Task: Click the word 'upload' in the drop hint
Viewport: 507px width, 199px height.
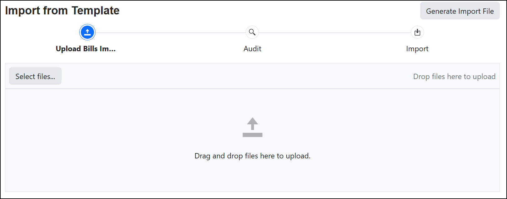Action: pos(484,77)
